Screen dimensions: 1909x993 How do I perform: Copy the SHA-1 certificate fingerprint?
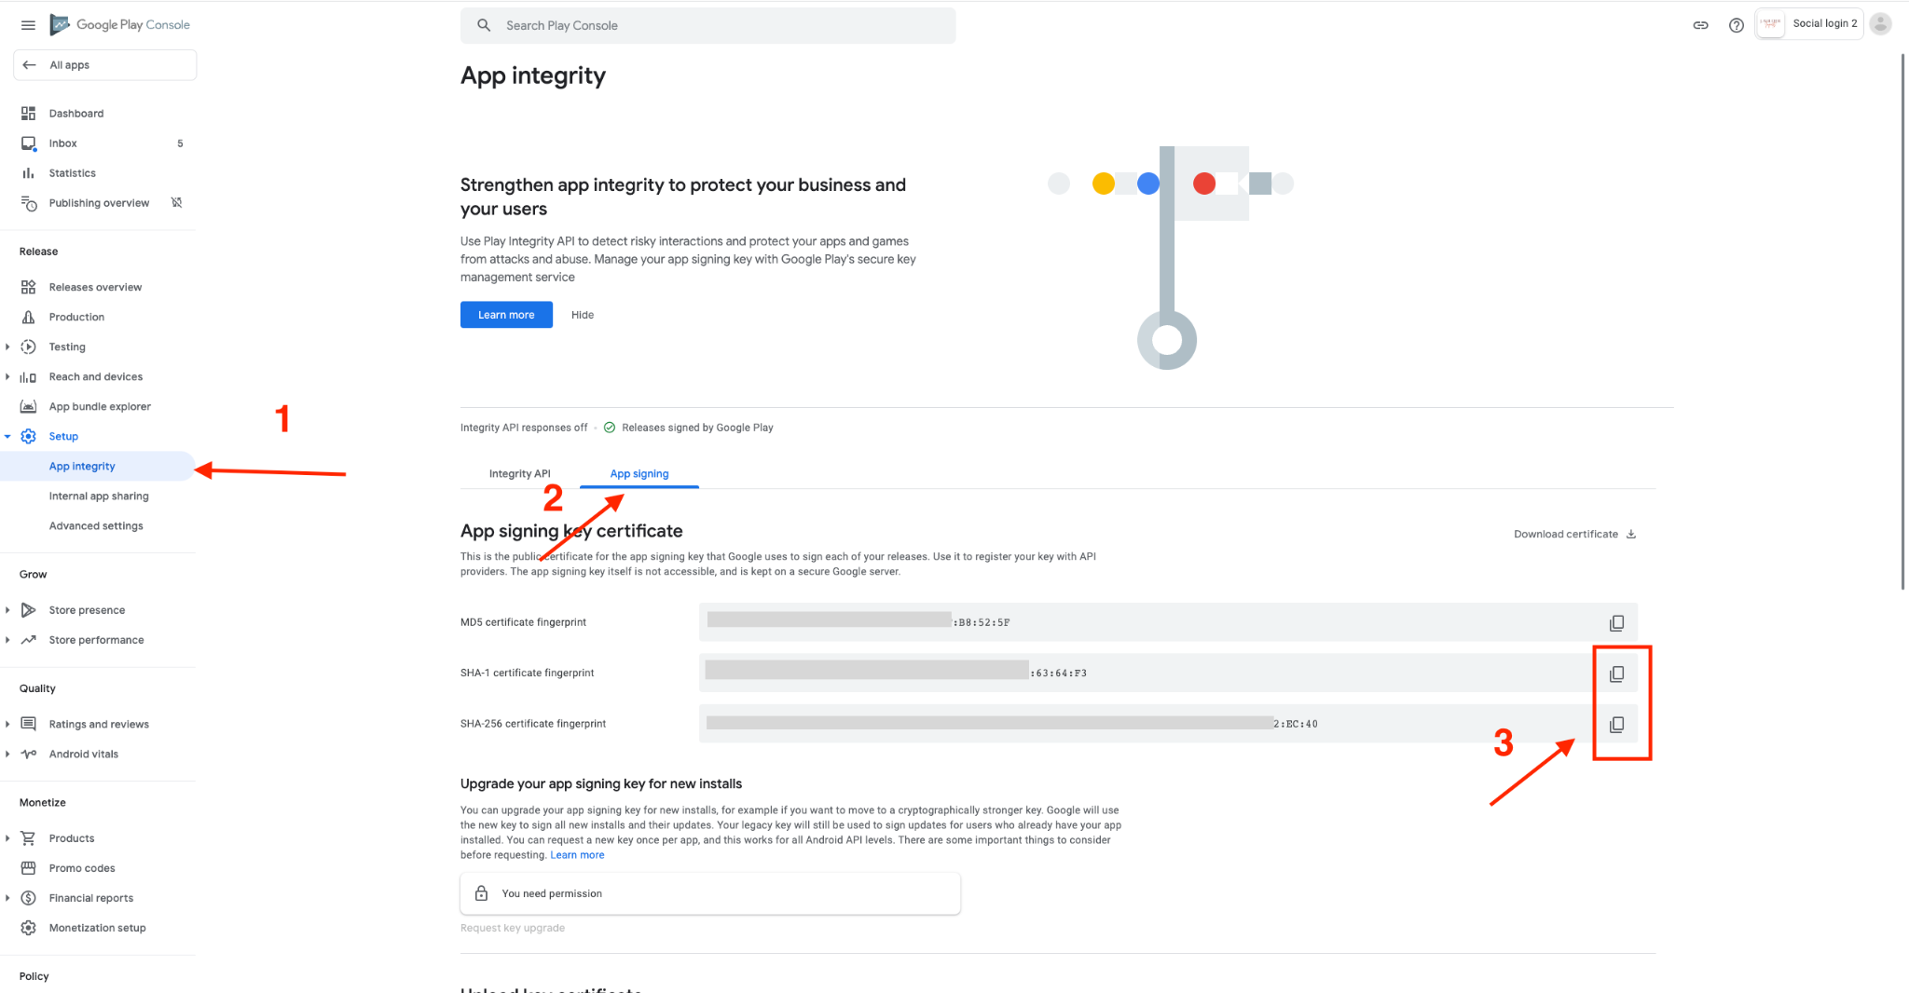(1616, 673)
